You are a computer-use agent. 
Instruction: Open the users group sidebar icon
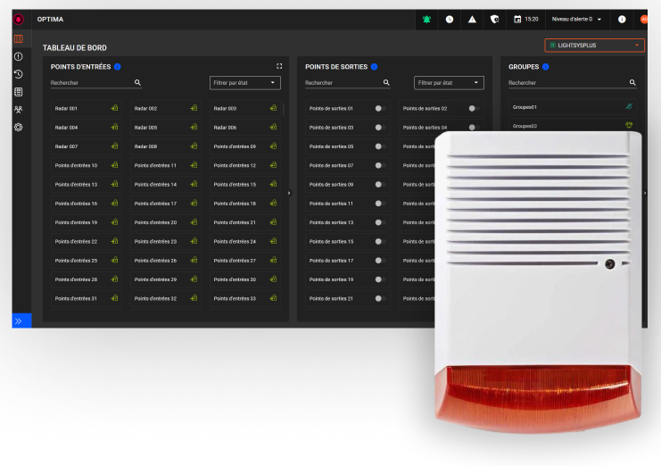point(19,110)
